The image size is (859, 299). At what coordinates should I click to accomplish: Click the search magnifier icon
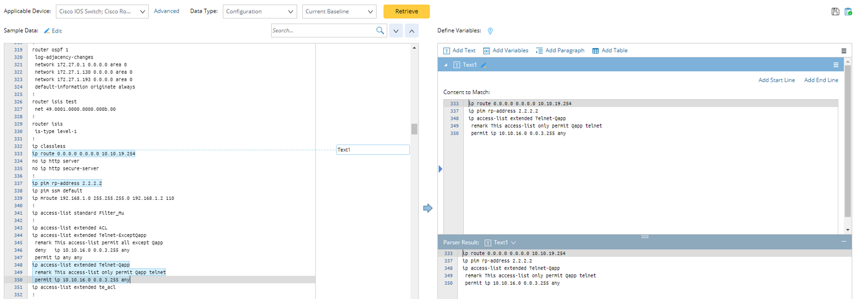pyautogui.click(x=380, y=31)
